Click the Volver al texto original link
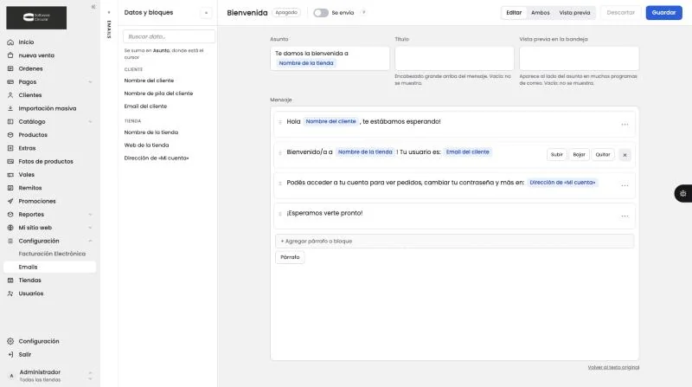This screenshot has width=692, height=387. pos(613,368)
